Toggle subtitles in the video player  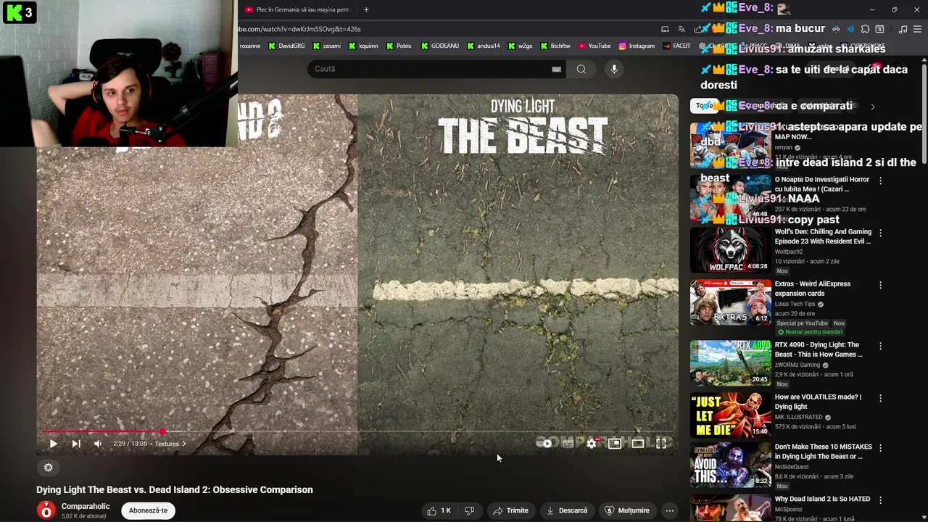[x=568, y=443]
